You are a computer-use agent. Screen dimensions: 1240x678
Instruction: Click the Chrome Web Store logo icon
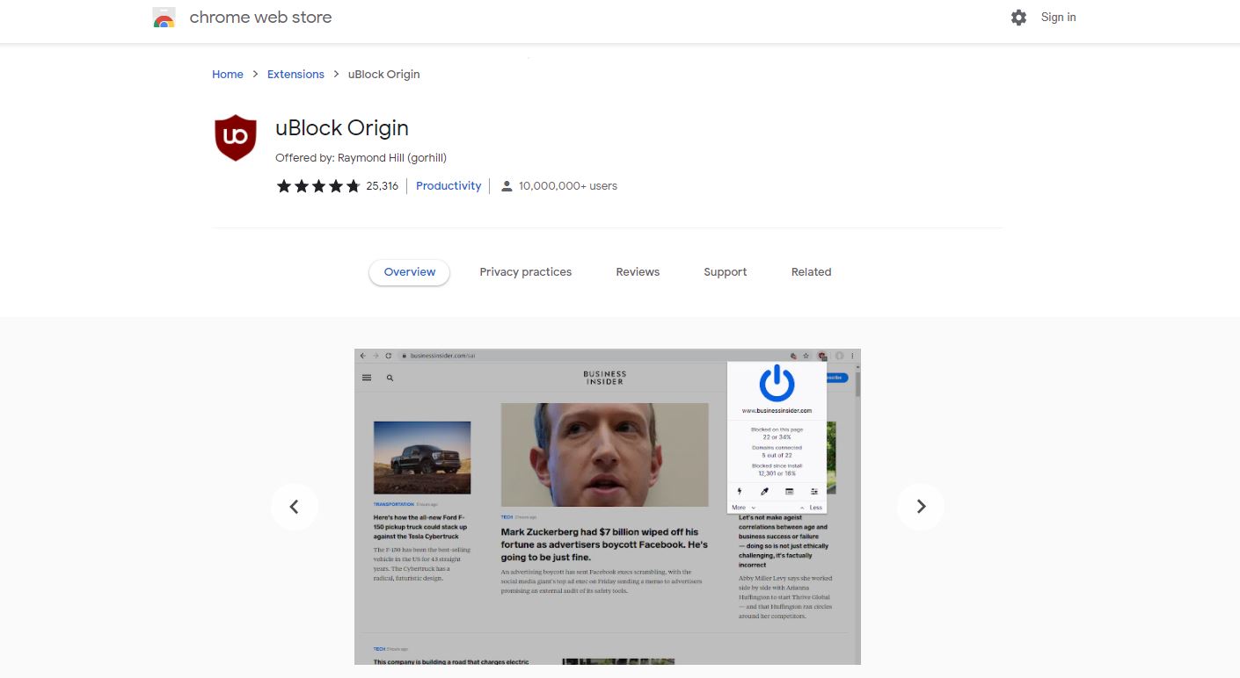pos(164,18)
